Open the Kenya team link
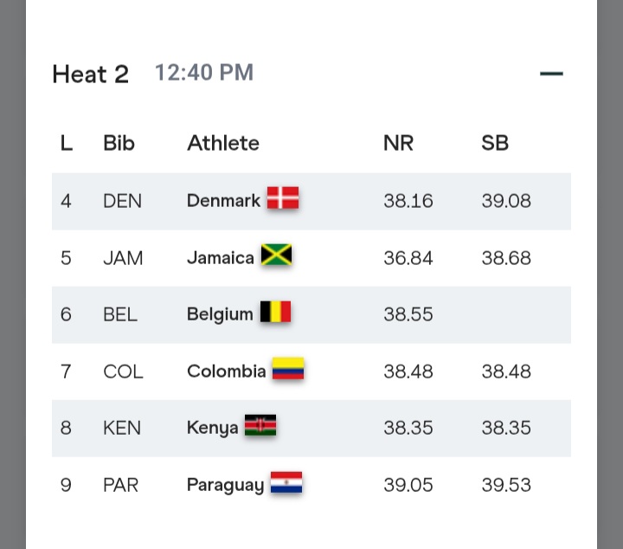The image size is (623, 549). point(213,428)
